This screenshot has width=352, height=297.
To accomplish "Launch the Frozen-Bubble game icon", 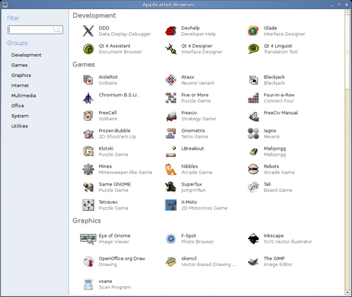I will click(88, 133).
